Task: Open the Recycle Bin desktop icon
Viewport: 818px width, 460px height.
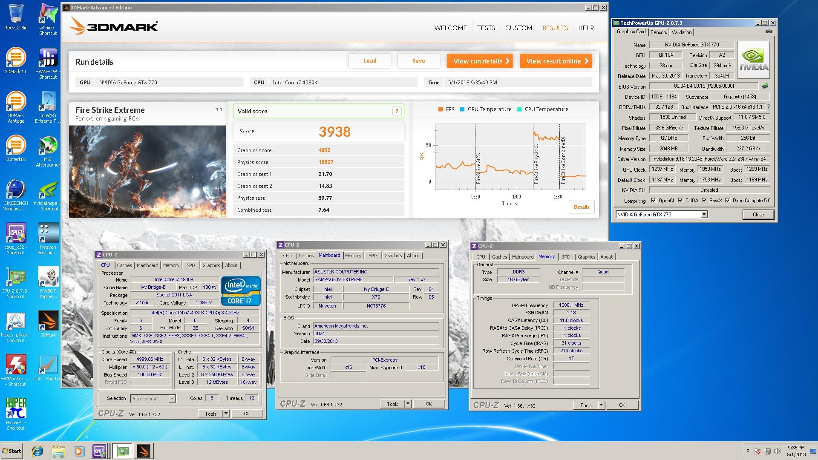Action: (x=16, y=17)
